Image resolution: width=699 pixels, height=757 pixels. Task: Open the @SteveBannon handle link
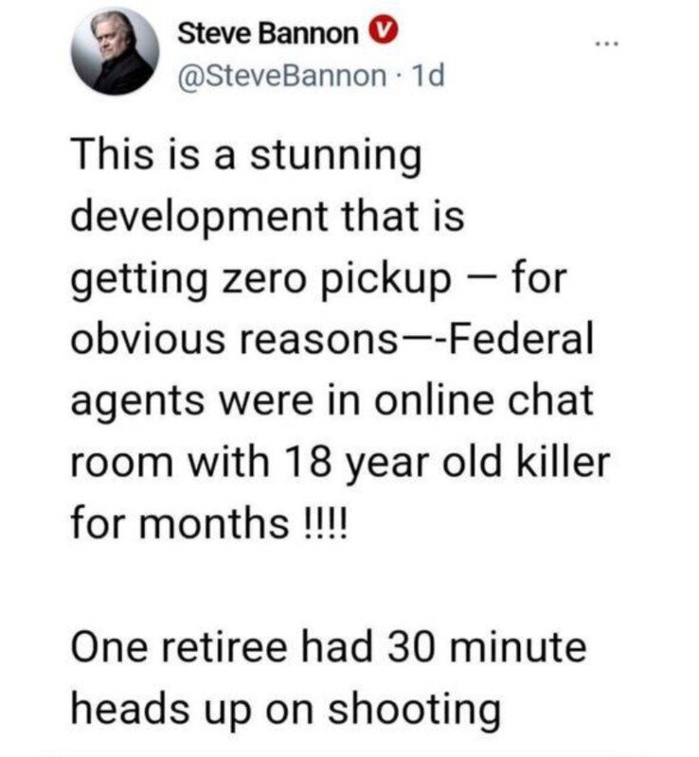pos(282,76)
